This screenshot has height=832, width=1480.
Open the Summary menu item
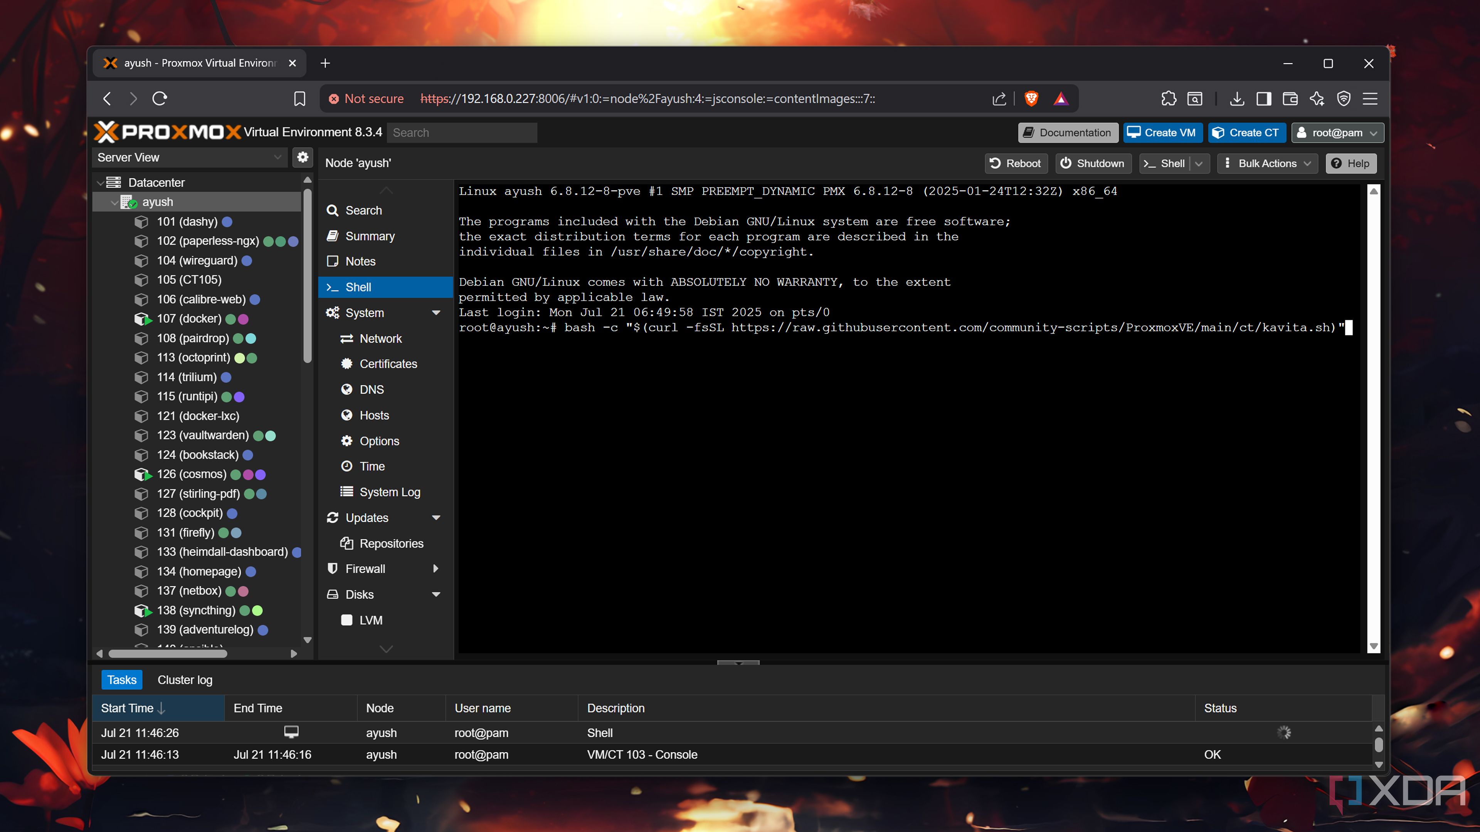[386, 236]
